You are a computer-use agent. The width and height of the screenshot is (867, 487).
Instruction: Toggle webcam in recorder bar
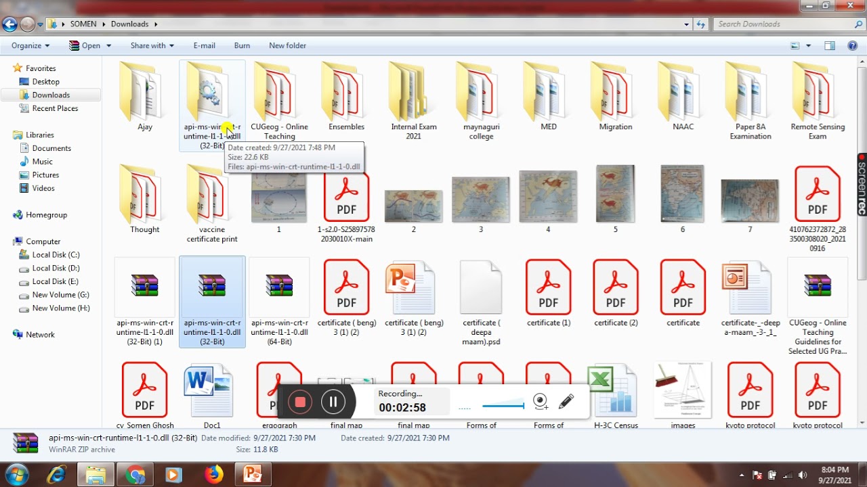tap(541, 402)
